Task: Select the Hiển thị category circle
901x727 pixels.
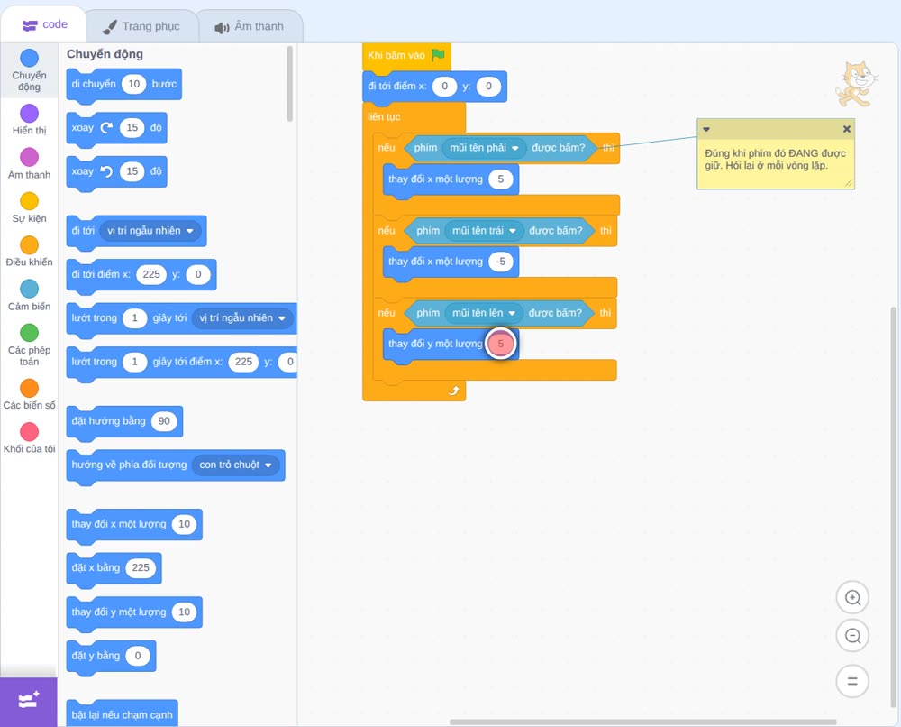Action: pyautogui.click(x=30, y=114)
